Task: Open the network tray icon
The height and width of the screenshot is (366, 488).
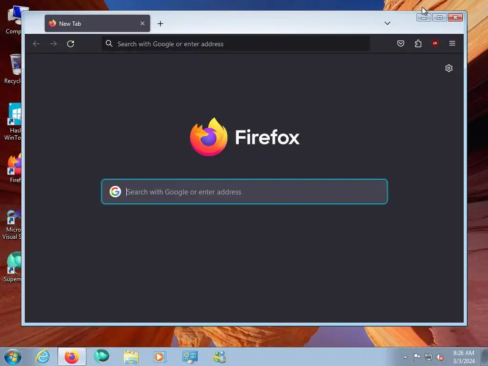Action: (428, 357)
